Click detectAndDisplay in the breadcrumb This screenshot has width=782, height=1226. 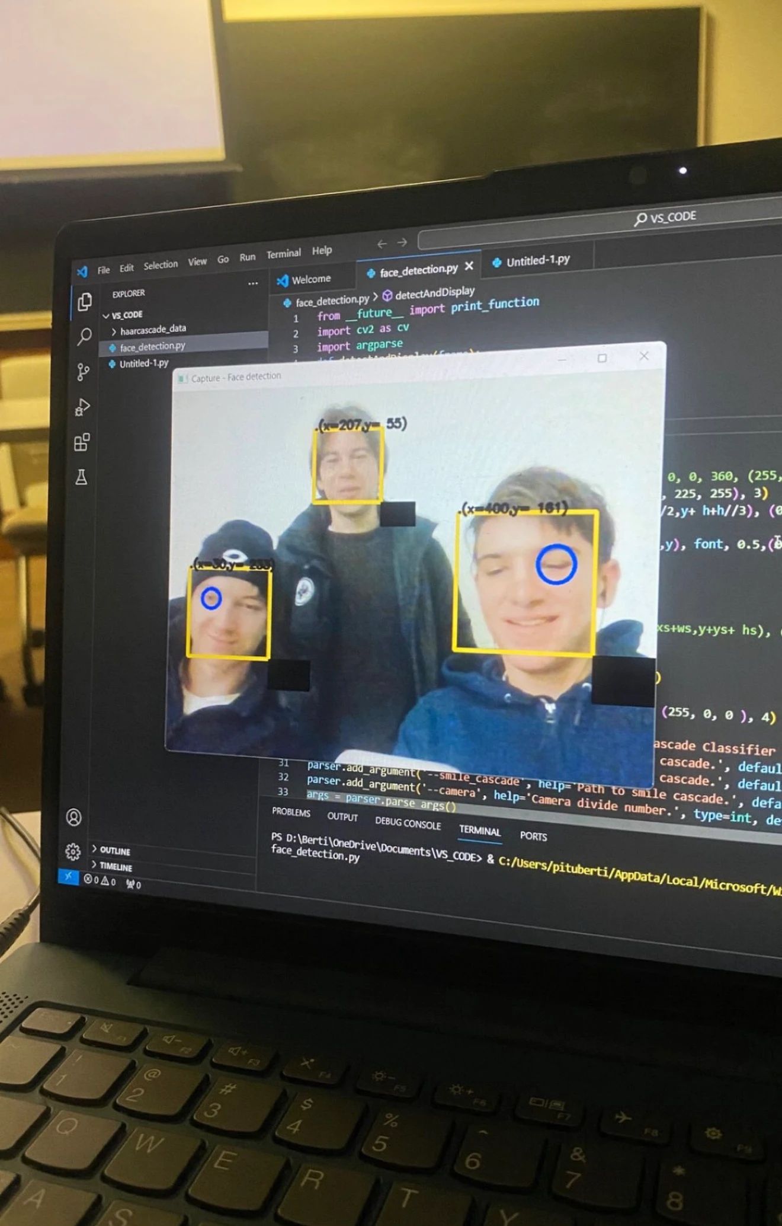tap(434, 292)
